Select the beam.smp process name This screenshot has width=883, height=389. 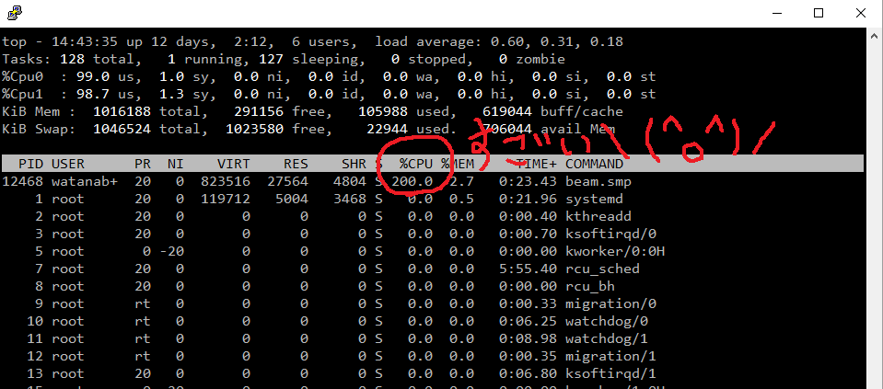click(x=598, y=181)
